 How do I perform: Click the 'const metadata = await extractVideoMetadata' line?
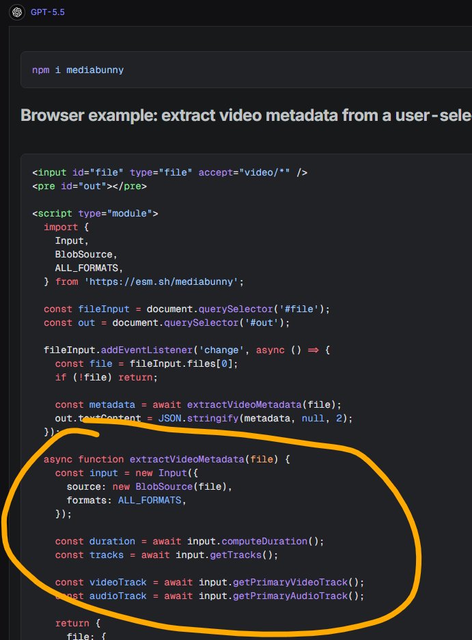tap(198, 405)
